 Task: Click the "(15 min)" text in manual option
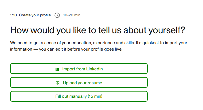pyautogui.click(x=95, y=96)
